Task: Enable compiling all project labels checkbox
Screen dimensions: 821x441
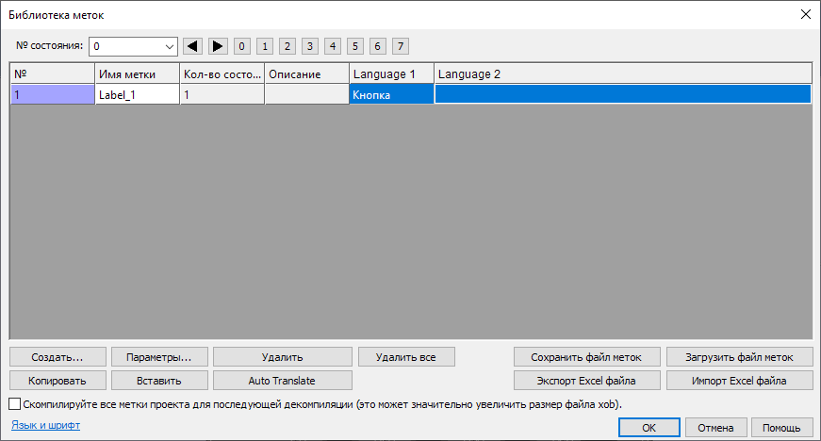Action: pos(14,403)
